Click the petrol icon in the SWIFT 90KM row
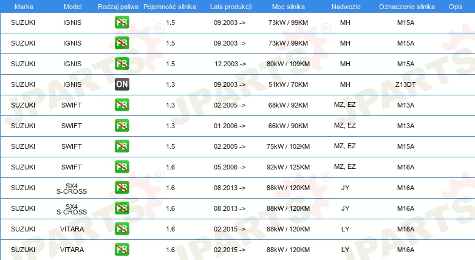Screen dimensions: 475x260 pyautogui.click(x=121, y=126)
